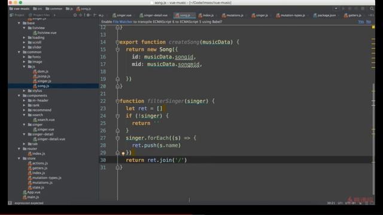Toggle fold marker on line 14
The image size is (383, 215).
[117, 42]
